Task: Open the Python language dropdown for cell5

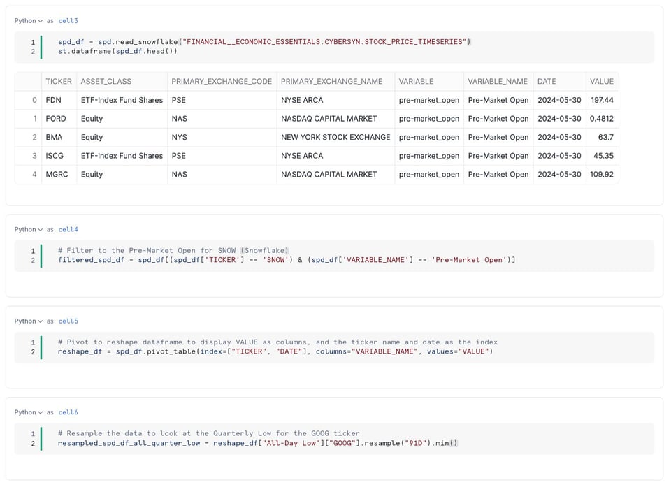Action: pyautogui.click(x=28, y=321)
